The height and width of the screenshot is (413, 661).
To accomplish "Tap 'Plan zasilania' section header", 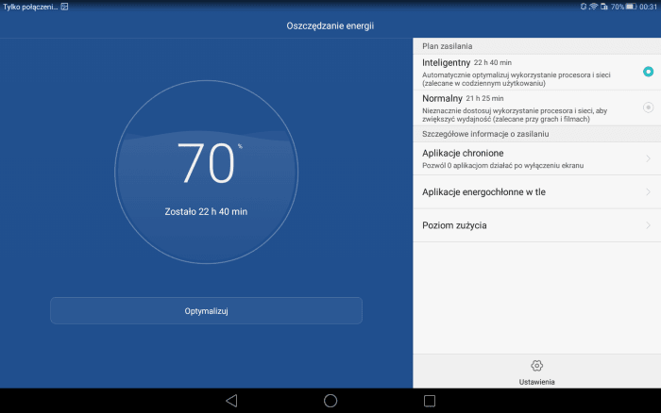I will click(448, 46).
